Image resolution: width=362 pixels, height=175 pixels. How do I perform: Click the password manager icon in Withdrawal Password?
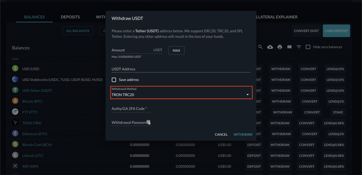pyautogui.click(x=148, y=123)
